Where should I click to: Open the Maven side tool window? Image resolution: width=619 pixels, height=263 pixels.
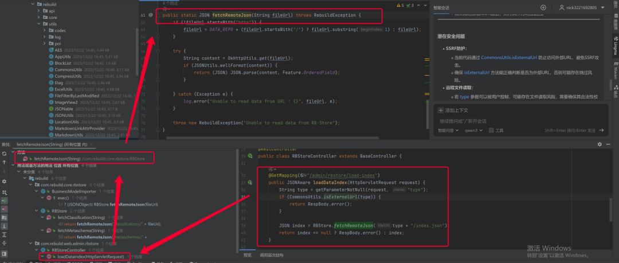pyautogui.click(x=616, y=69)
